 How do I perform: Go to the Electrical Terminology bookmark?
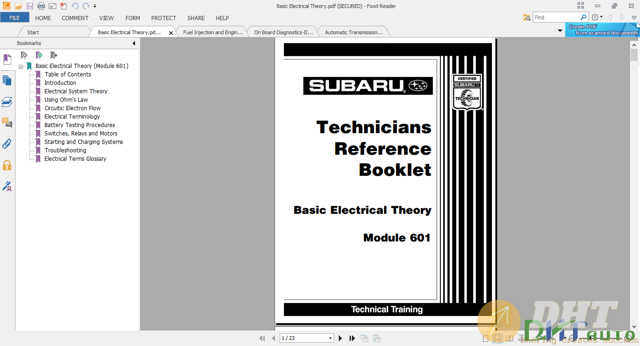(x=72, y=117)
